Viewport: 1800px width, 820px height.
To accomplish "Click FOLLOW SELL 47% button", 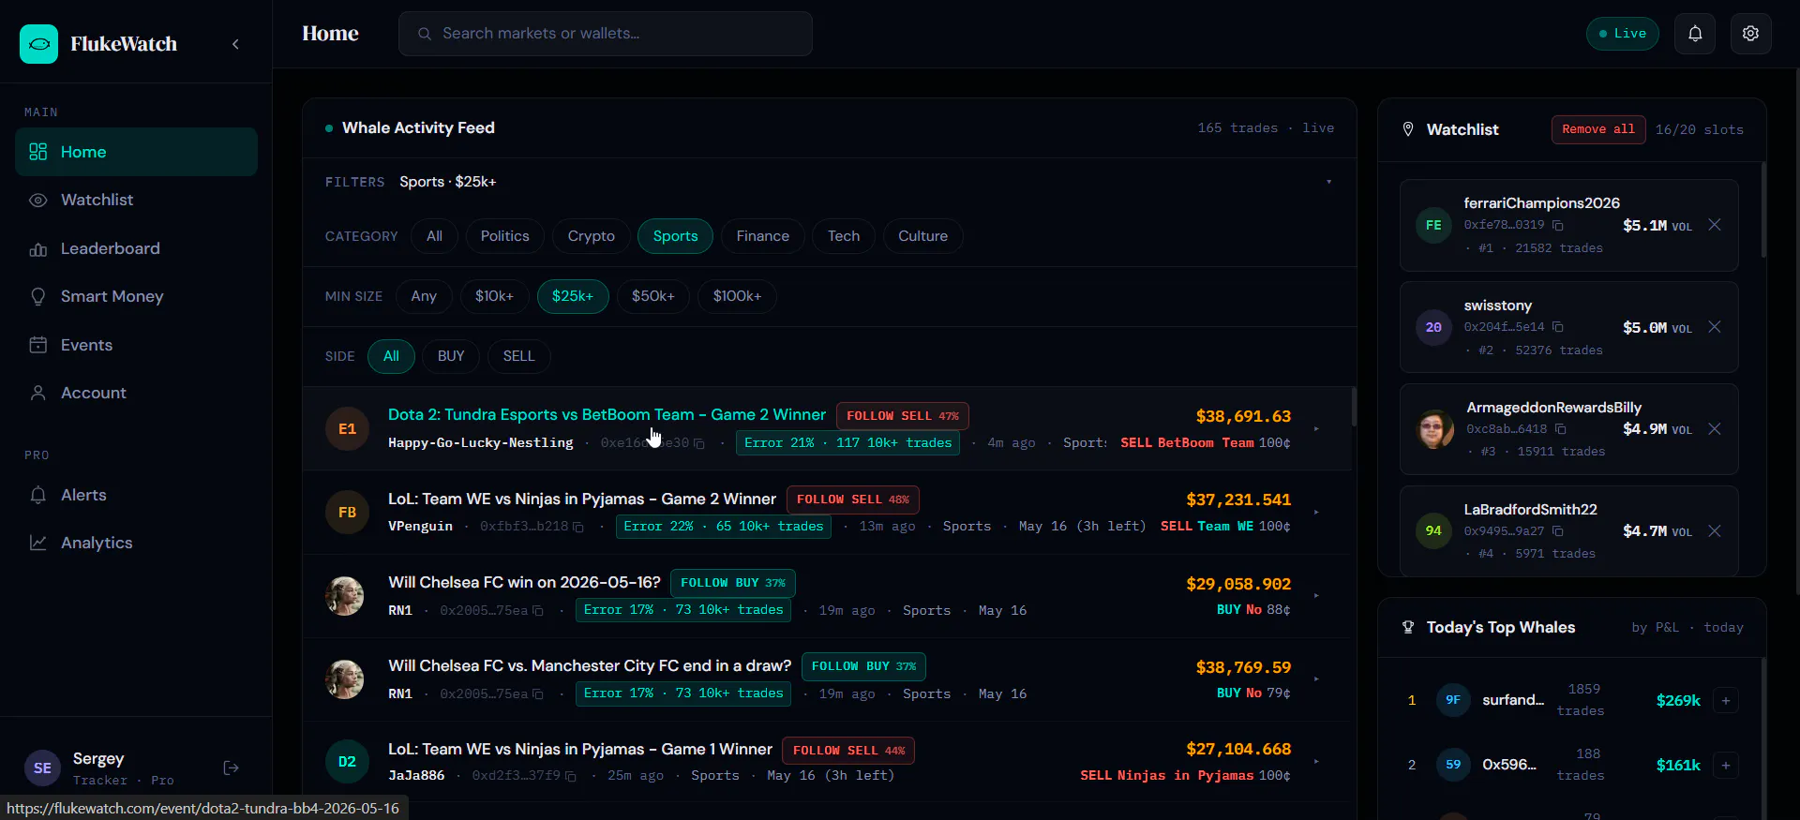I will [x=903, y=416].
